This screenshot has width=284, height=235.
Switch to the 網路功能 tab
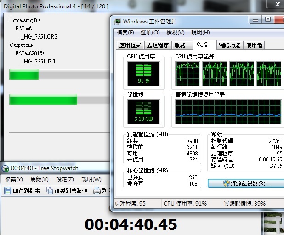pos(229,45)
